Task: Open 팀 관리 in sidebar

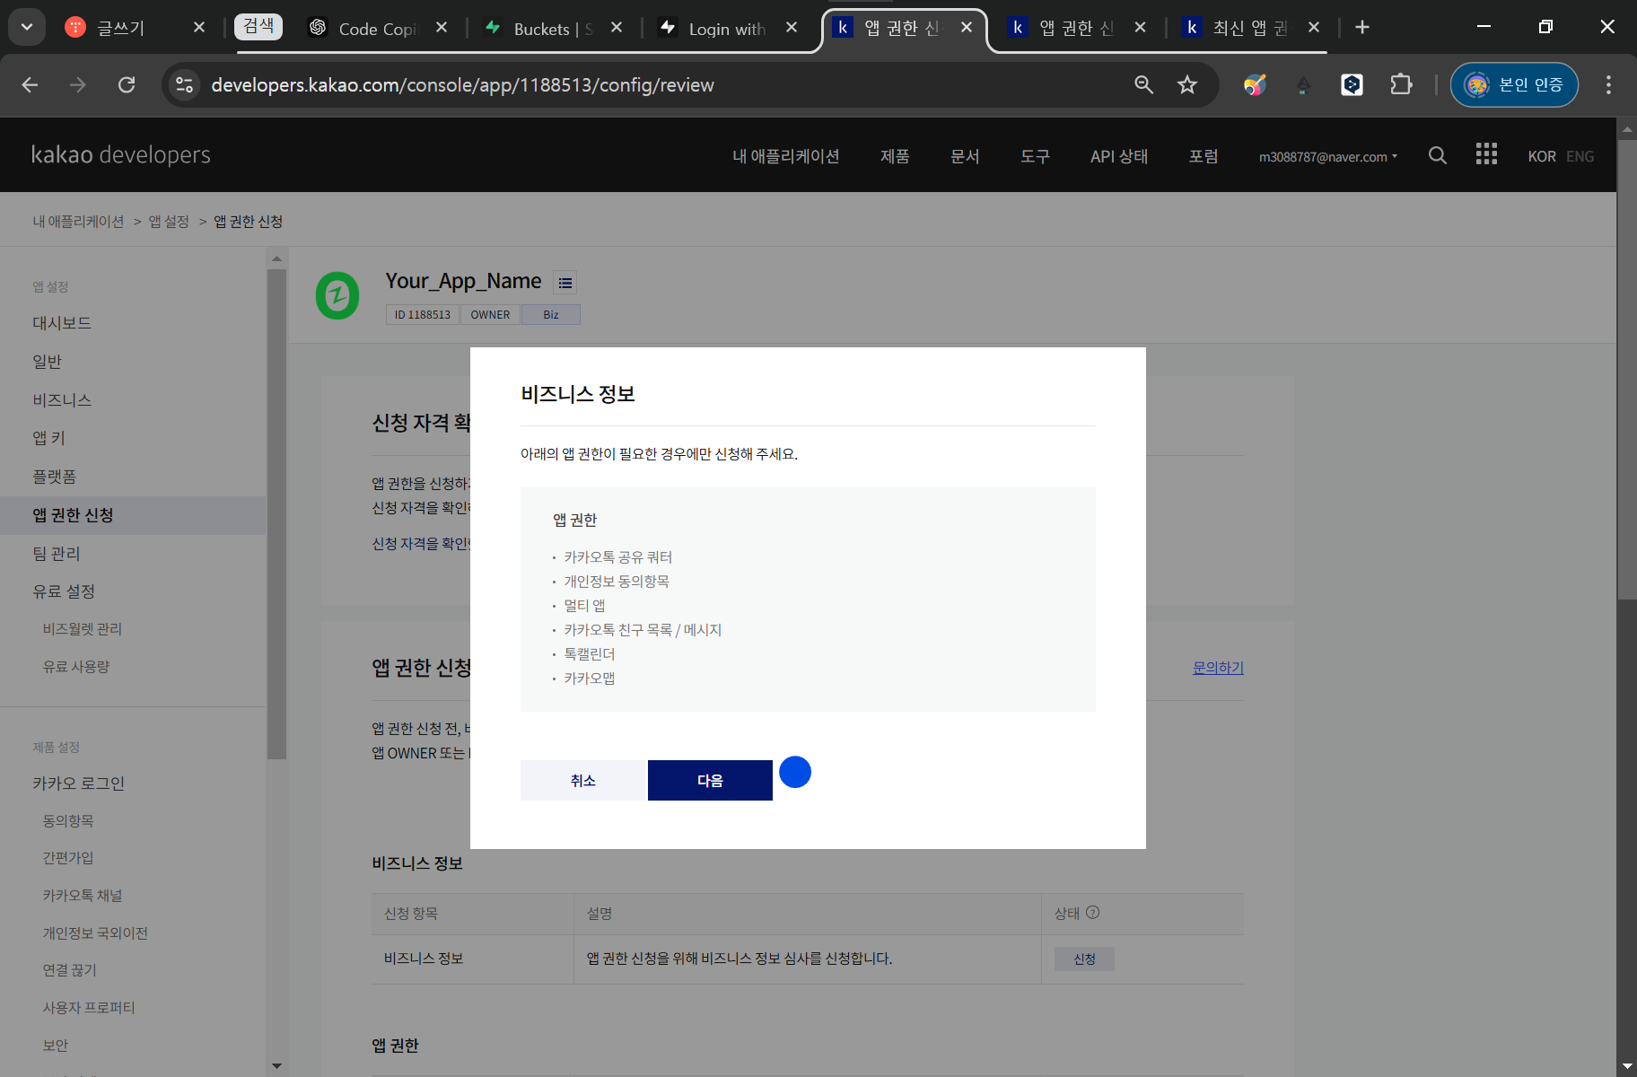Action: (x=57, y=554)
